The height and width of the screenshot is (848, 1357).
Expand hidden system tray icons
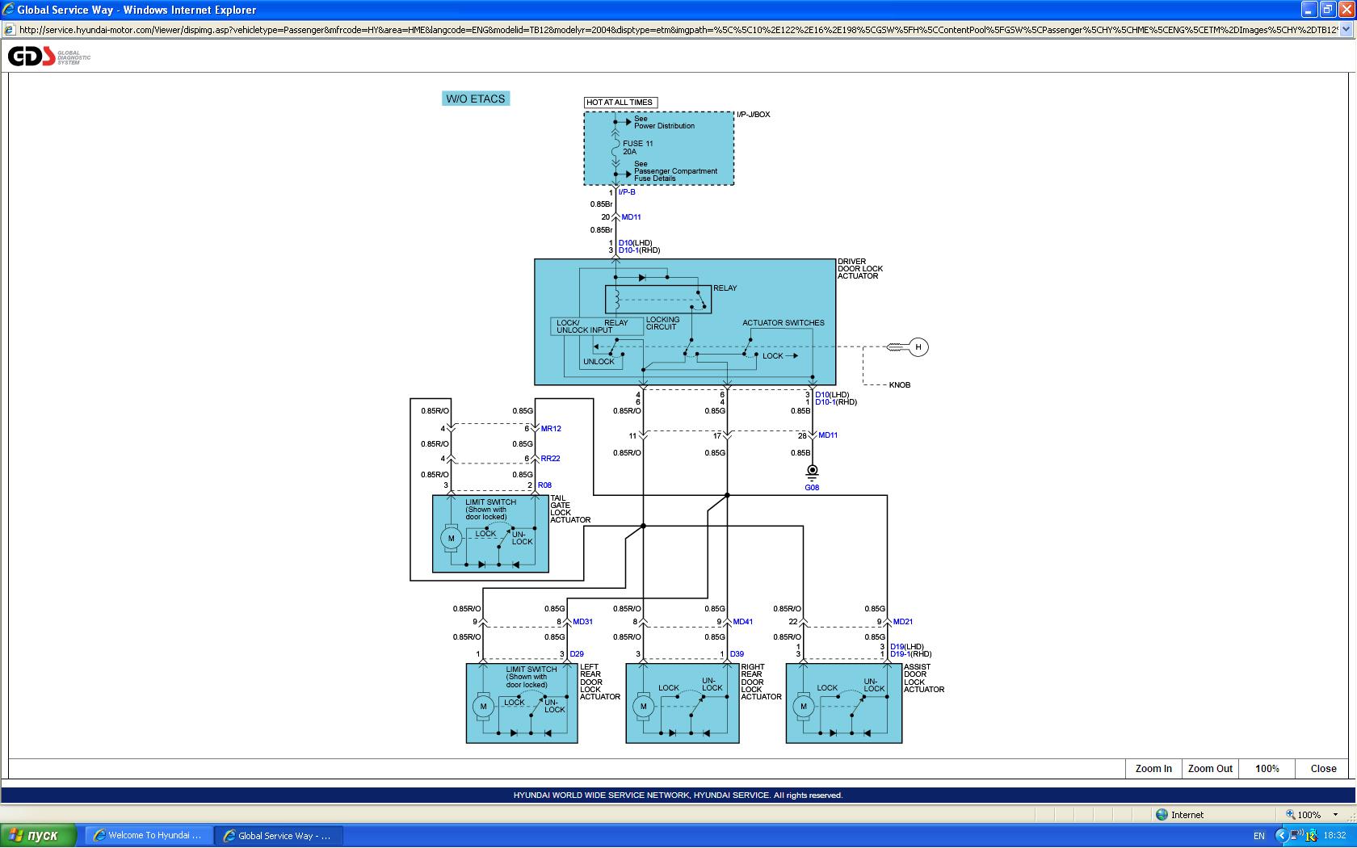coord(1281,835)
